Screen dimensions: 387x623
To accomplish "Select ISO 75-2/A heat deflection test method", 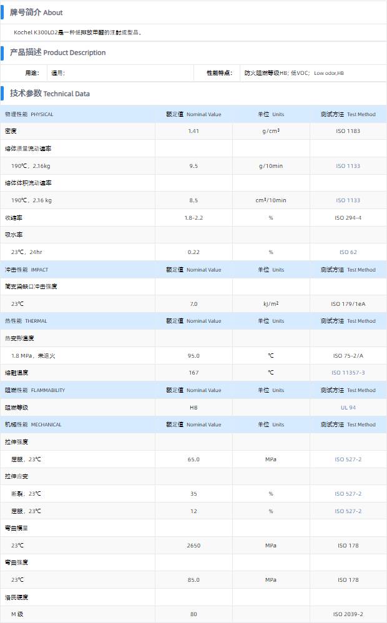I will pos(348,356).
